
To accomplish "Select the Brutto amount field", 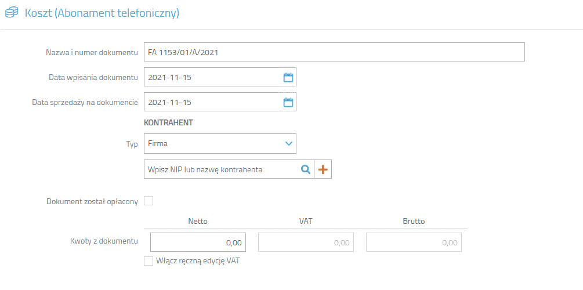I will coord(414,242).
